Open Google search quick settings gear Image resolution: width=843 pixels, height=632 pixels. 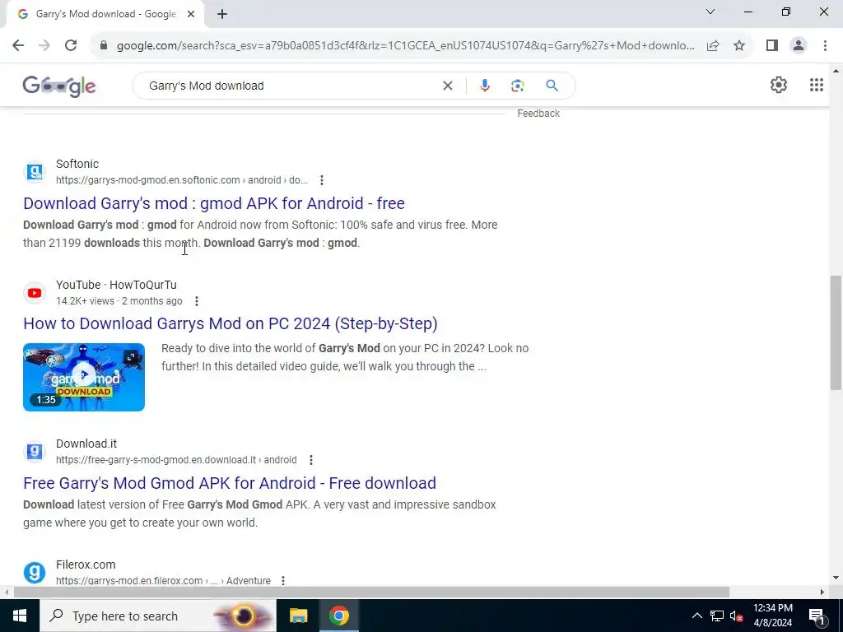pyautogui.click(x=779, y=85)
